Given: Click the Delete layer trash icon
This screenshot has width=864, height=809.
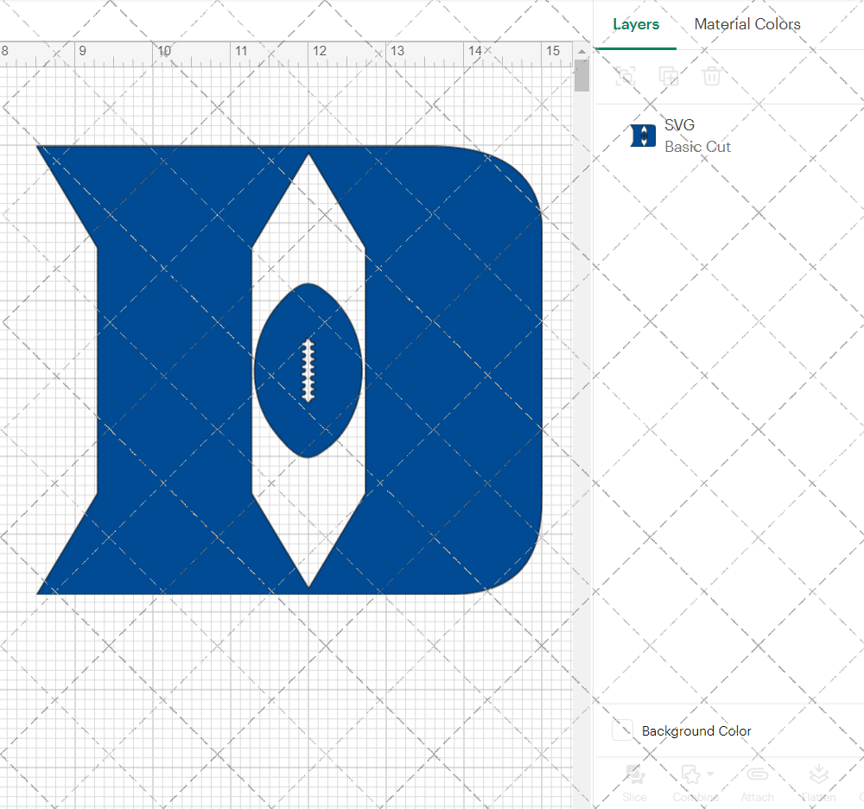Looking at the screenshot, I should [711, 76].
